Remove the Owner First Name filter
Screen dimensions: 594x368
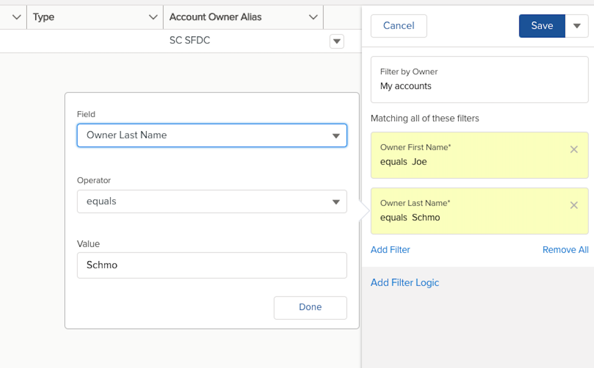point(574,150)
